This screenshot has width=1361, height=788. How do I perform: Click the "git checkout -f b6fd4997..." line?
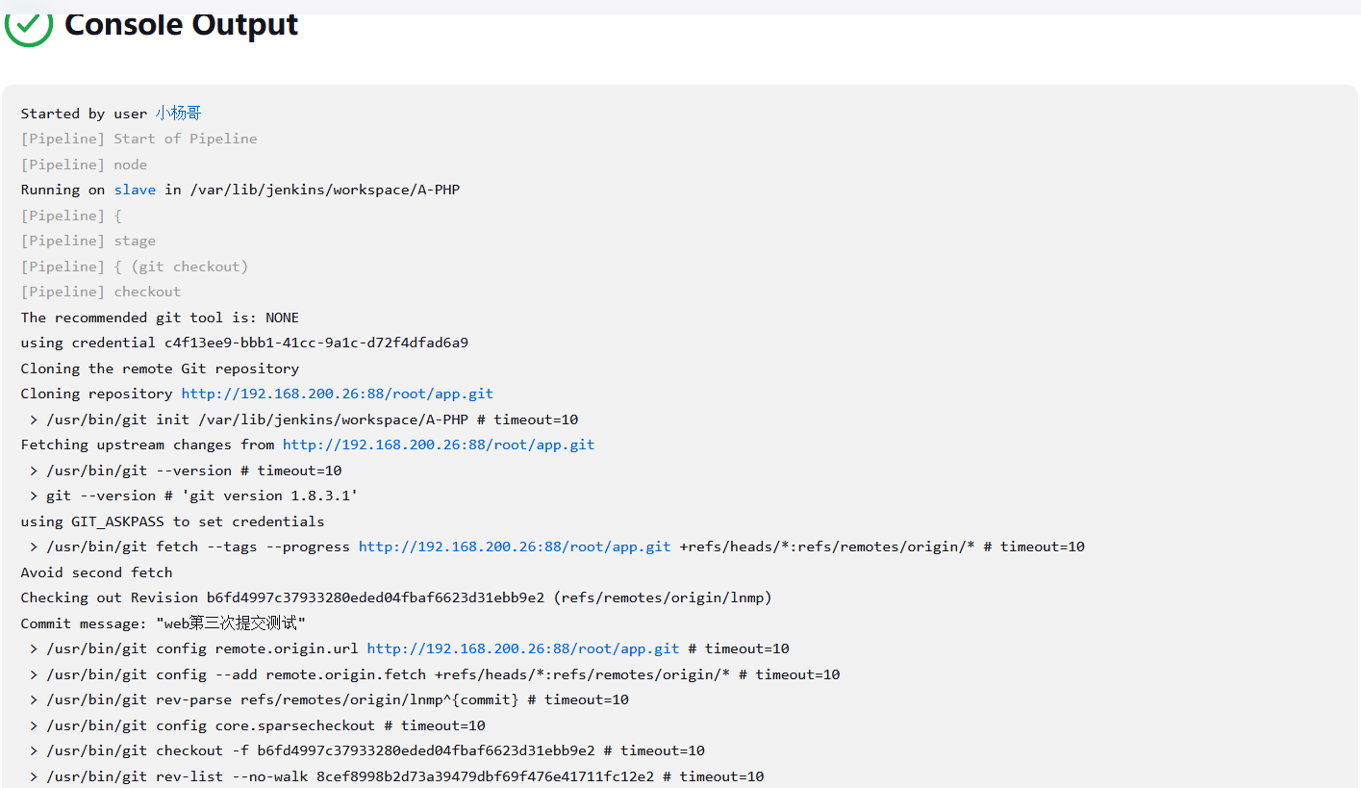[x=367, y=750]
